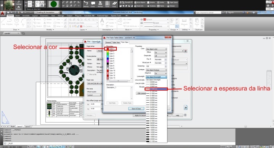Screen dimensions: 274x148
Task: Open the Color property dropdown
Action: (156, 49)
